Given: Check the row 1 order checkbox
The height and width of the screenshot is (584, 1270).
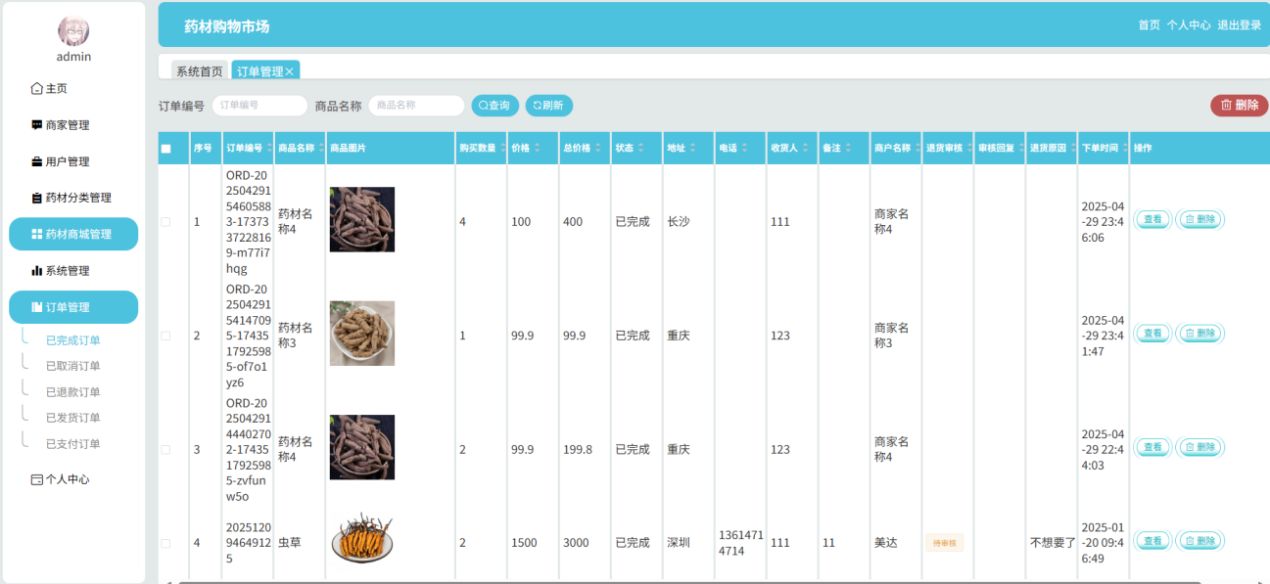Looking at the screenshot, I should [165, 222].
